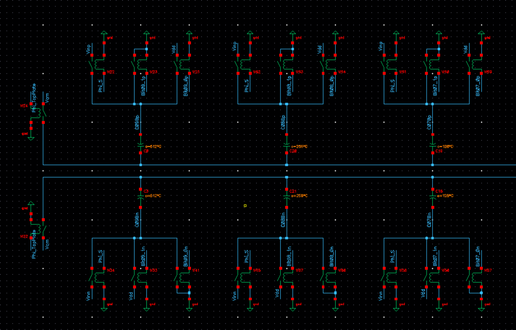Select switch symbol W67 controlled by Bit08_1n
The width and height of the screenshot is (516, 330).
click(287, 278)
